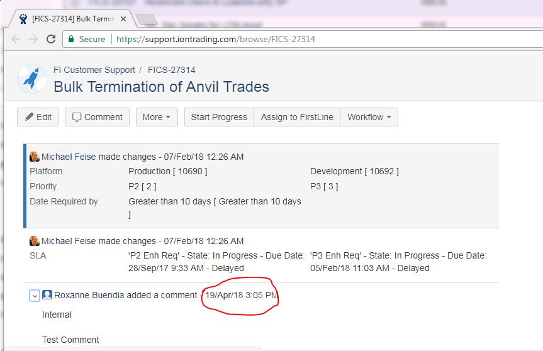Click the Comment button

pyautogui.click(x=98, y=117)
